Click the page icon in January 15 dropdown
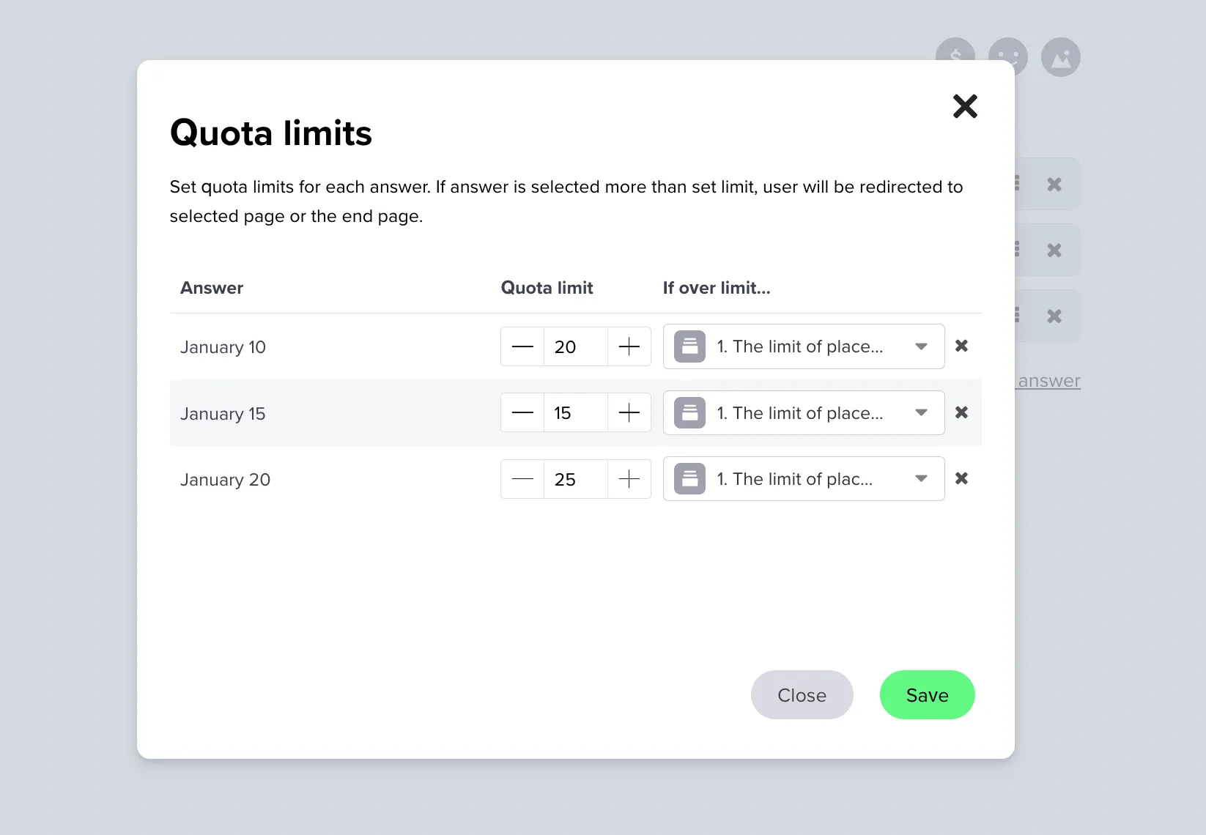 point(689,412)
